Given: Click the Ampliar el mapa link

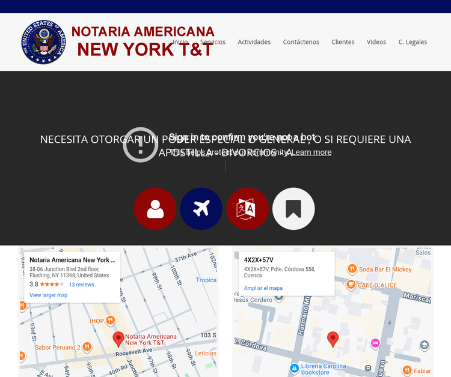Looking at the screenshot, I should 263,288.
